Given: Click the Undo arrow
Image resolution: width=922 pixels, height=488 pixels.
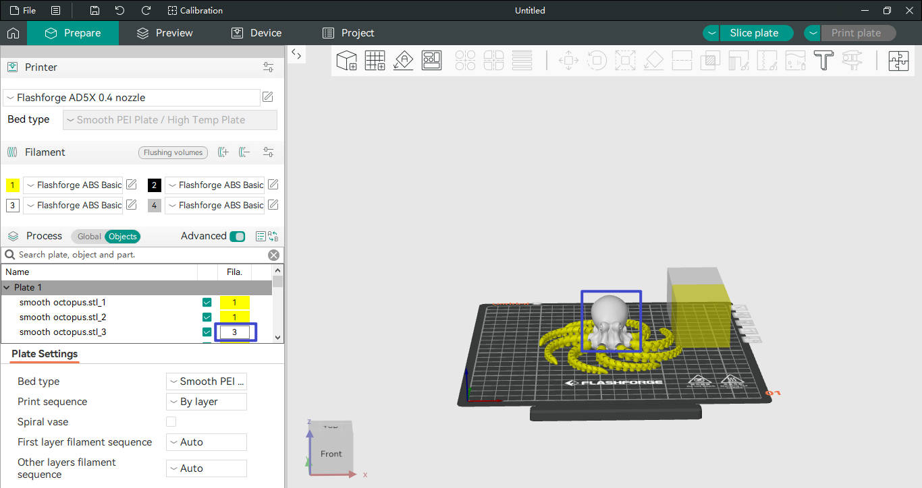Looking at the screenshot, I should (x=119, y=10).
